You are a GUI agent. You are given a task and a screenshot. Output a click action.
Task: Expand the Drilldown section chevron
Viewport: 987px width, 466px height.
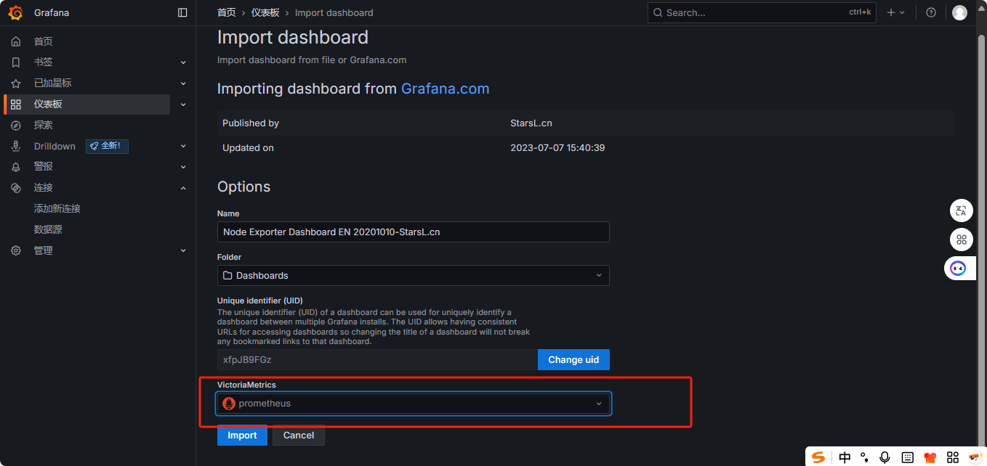coord(183,146)
